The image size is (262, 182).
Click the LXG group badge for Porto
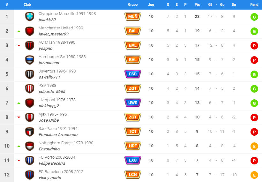pyautogui.click(x=133, y=160)
